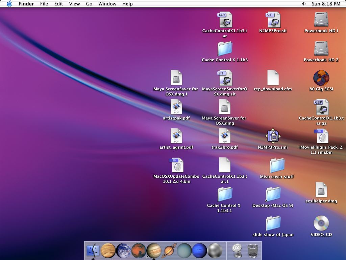Open the blue Neptune planet Dock icon
This screenshot has width=346, height=260.
pyautogui.click(x=199, y=251)
